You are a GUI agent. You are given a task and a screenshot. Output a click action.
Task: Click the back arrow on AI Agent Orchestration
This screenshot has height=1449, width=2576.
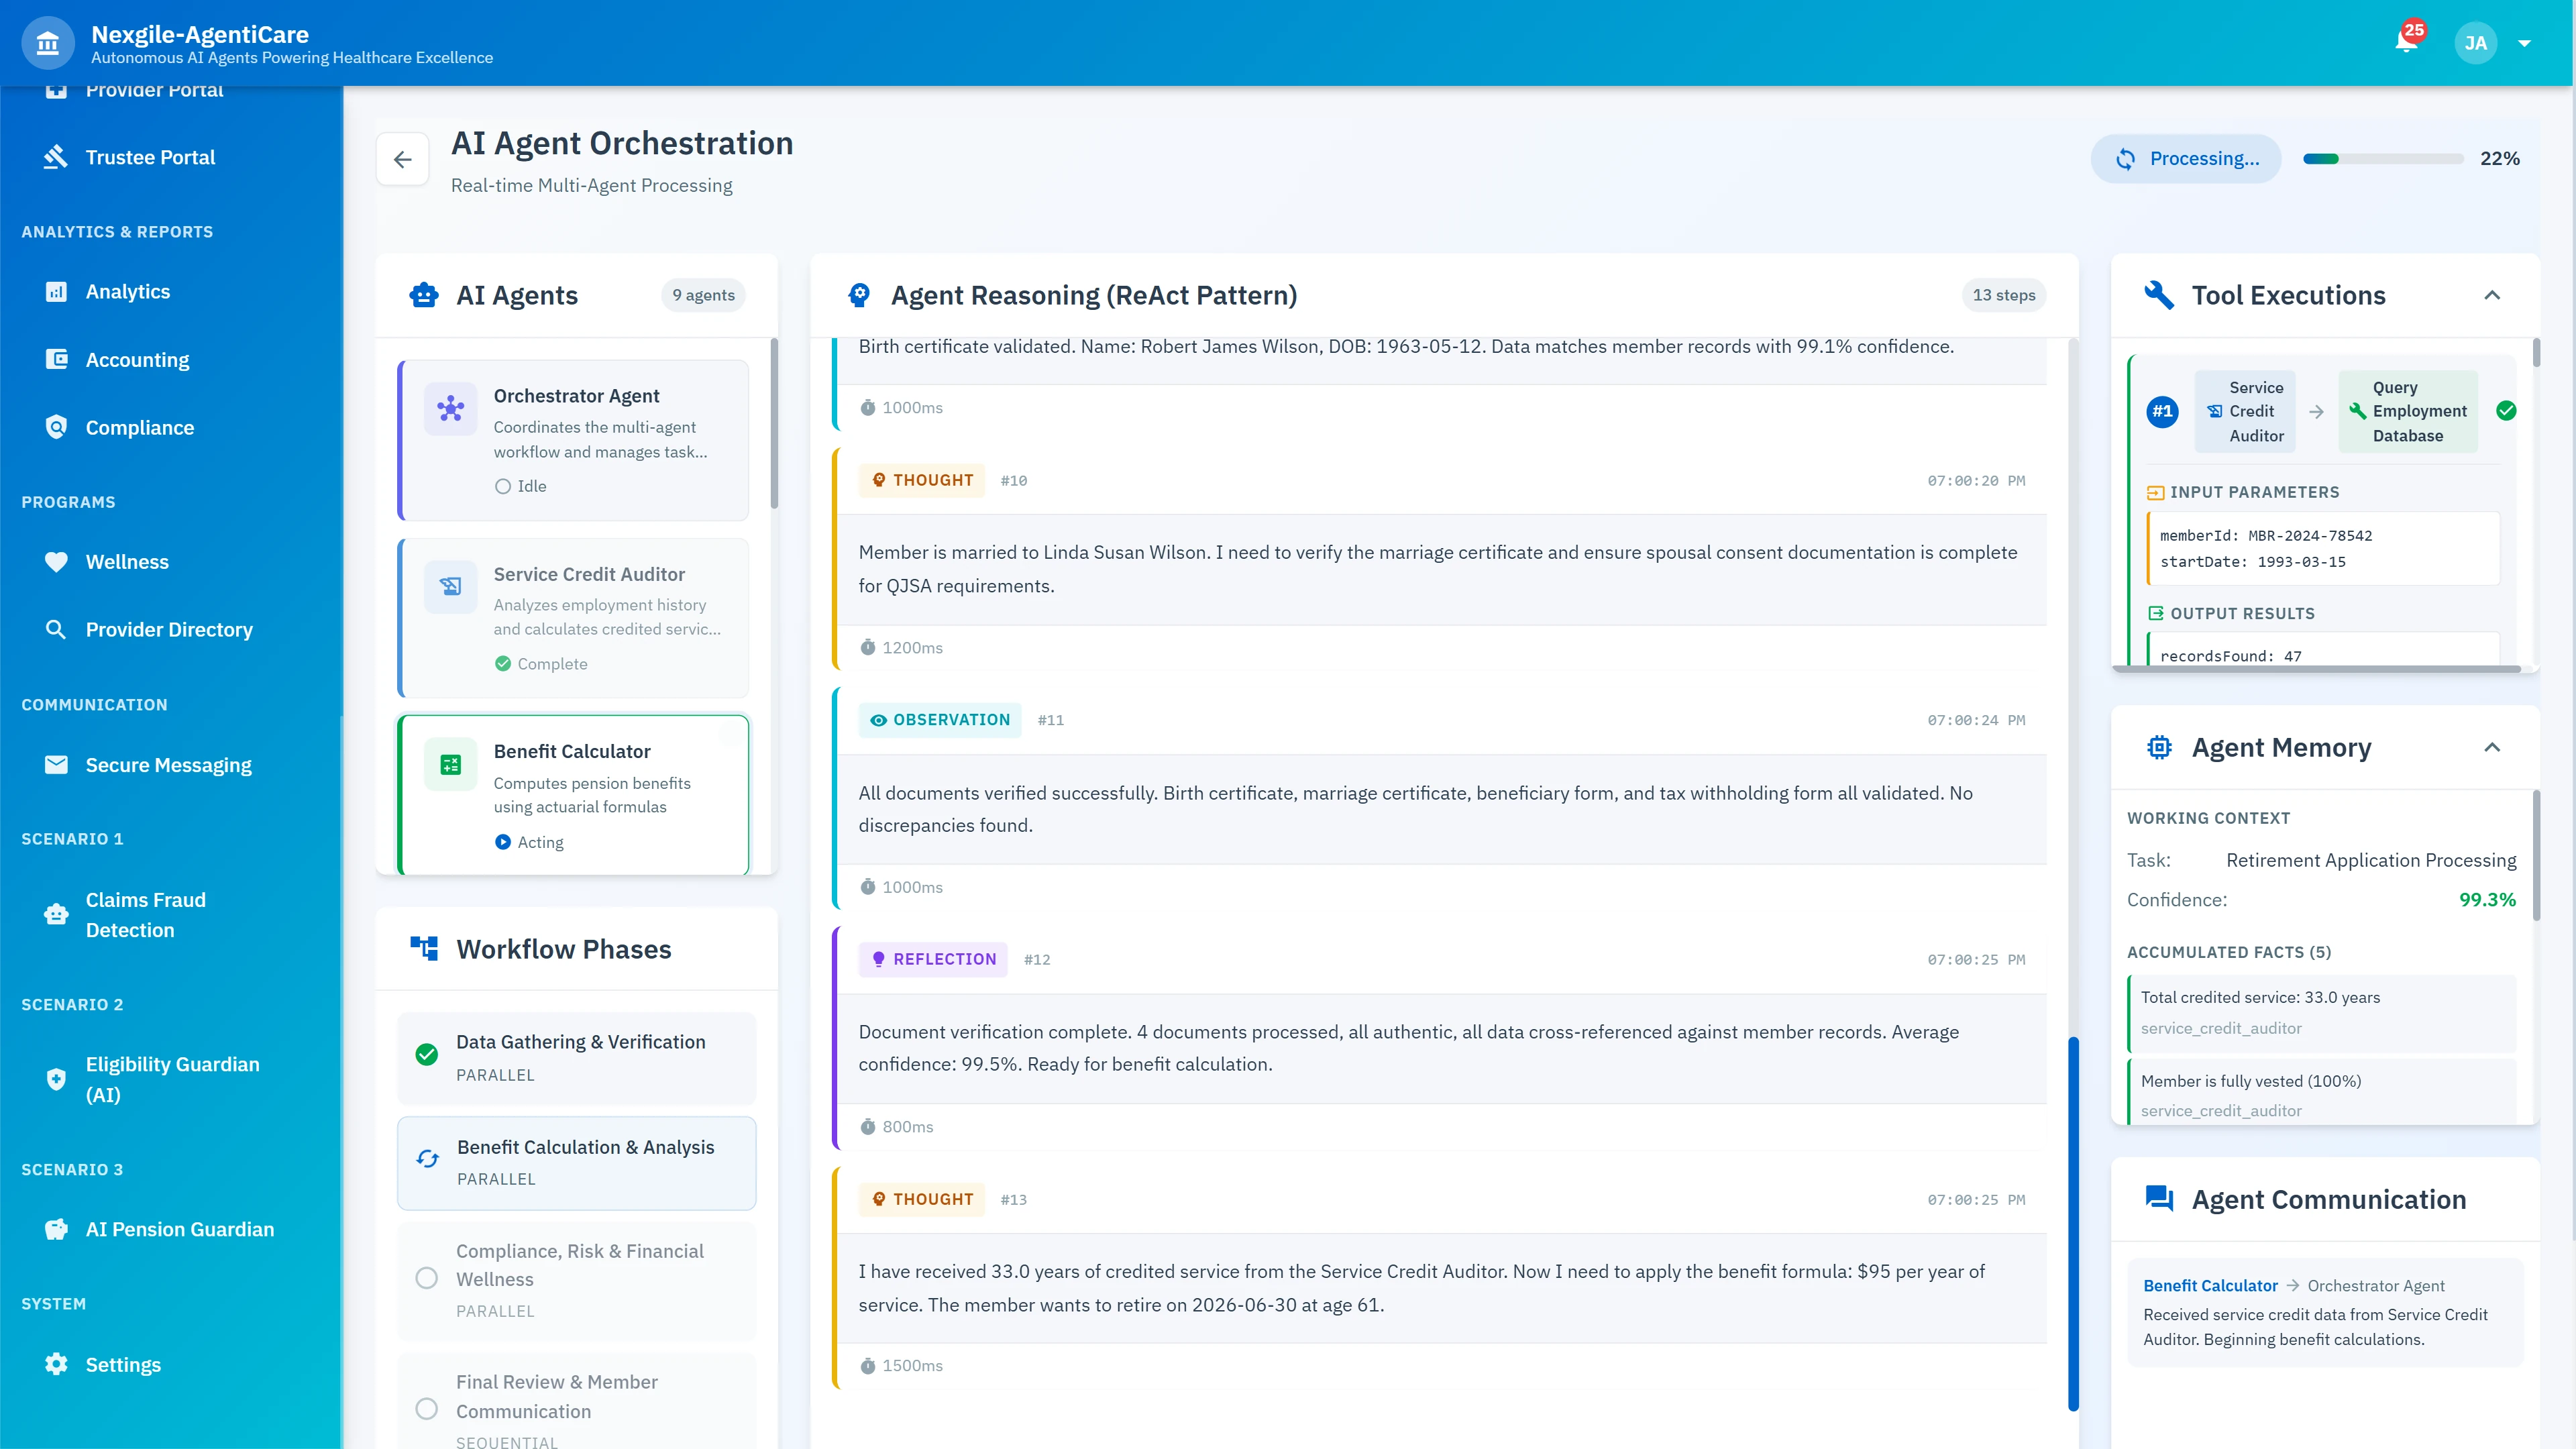click(403, 159)
